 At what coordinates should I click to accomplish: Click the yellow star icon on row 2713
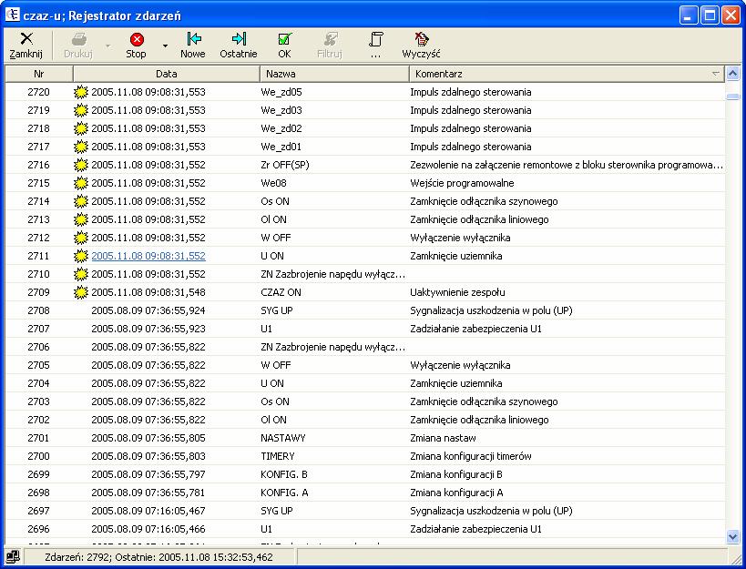(81, 219)
